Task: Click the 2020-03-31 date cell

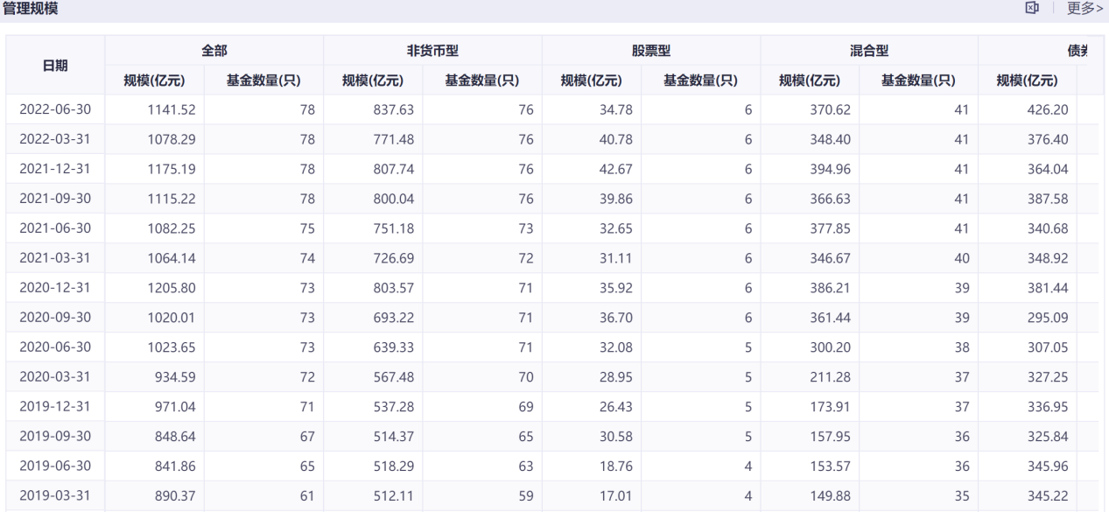Action: point(56,377)
